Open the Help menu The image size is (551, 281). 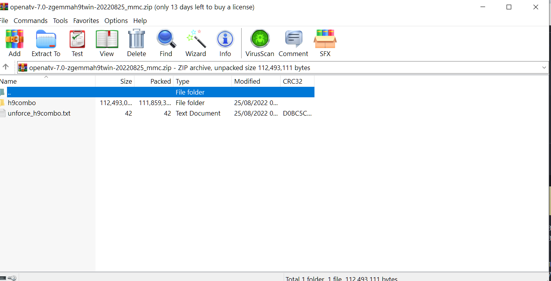coord(140,21)
